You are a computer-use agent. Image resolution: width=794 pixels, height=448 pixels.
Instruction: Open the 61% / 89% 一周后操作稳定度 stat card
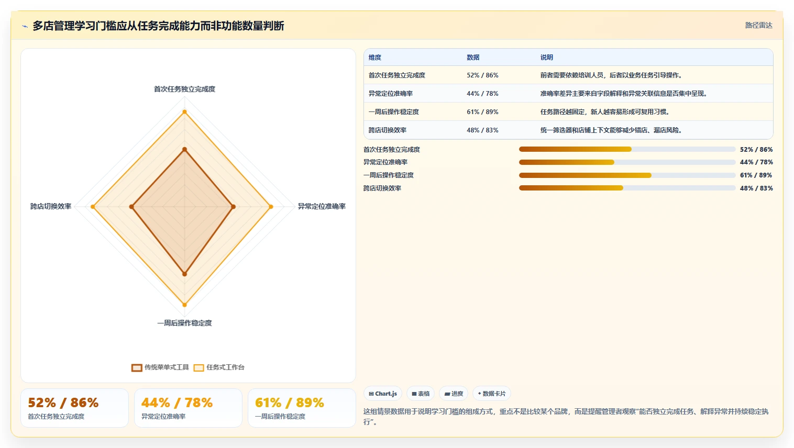point(302,408)
